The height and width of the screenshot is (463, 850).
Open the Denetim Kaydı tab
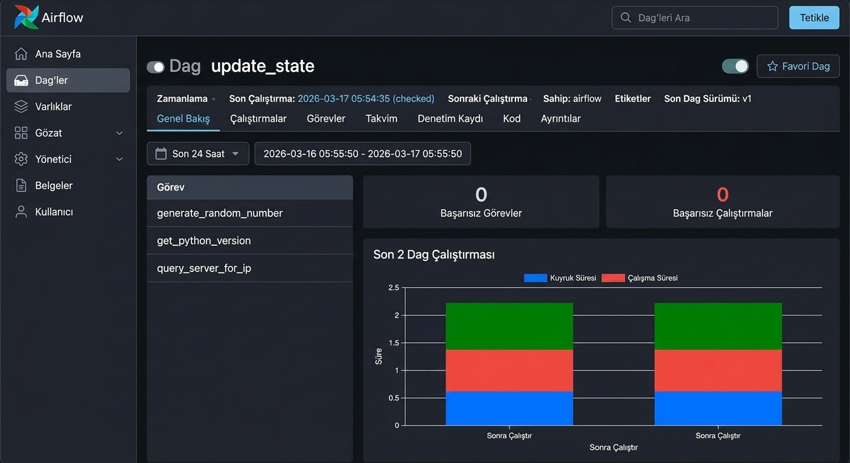450,119
